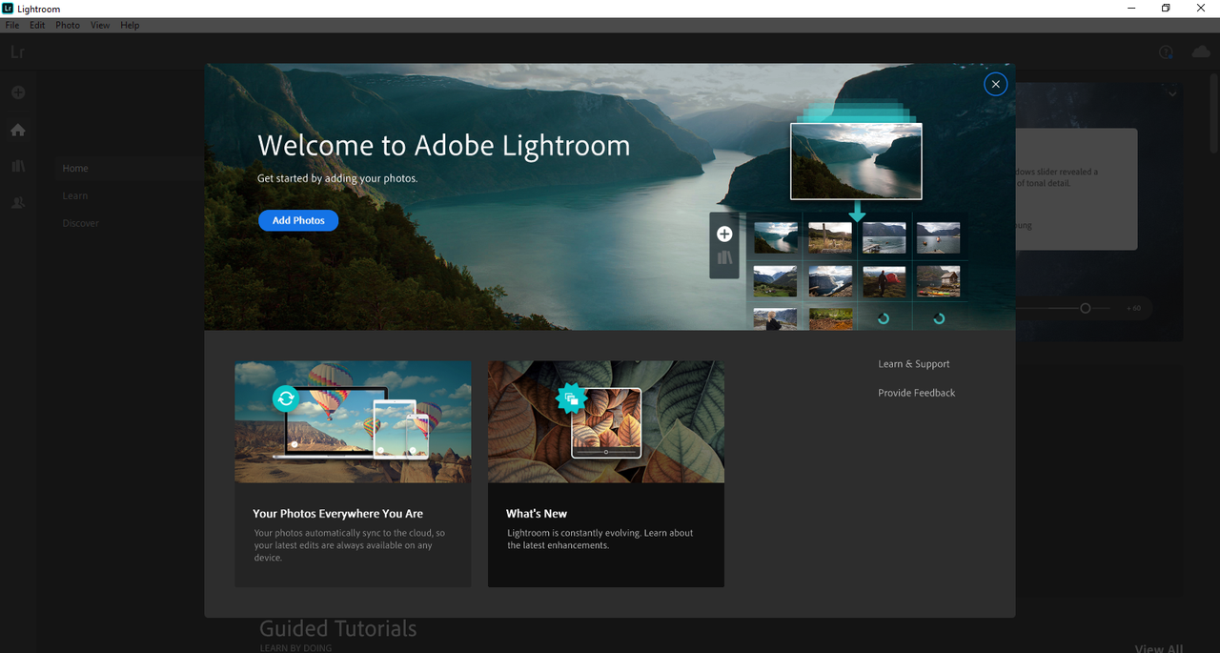This screenshot has height=653, width=1220.
Task: Click the add photos plus icon in sidebar
Action: [18, 92]
